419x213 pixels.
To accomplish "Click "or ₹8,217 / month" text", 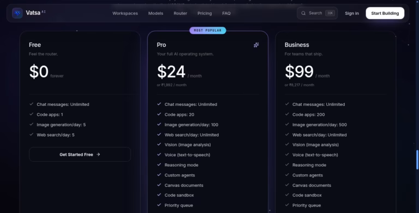I will tap(300, 85).
